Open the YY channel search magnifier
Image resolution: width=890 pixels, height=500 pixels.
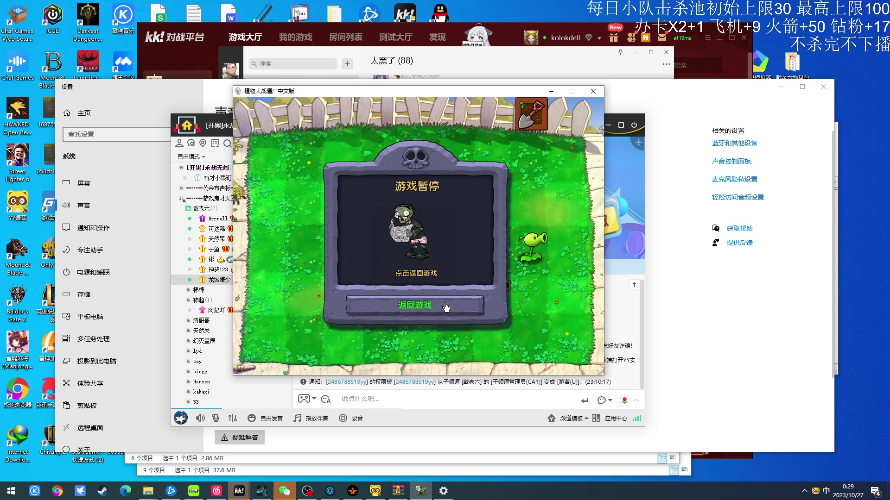click(227, 143)
